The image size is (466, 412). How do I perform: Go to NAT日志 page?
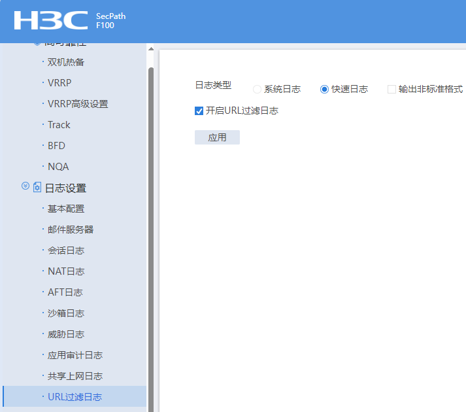click(66, 271)
